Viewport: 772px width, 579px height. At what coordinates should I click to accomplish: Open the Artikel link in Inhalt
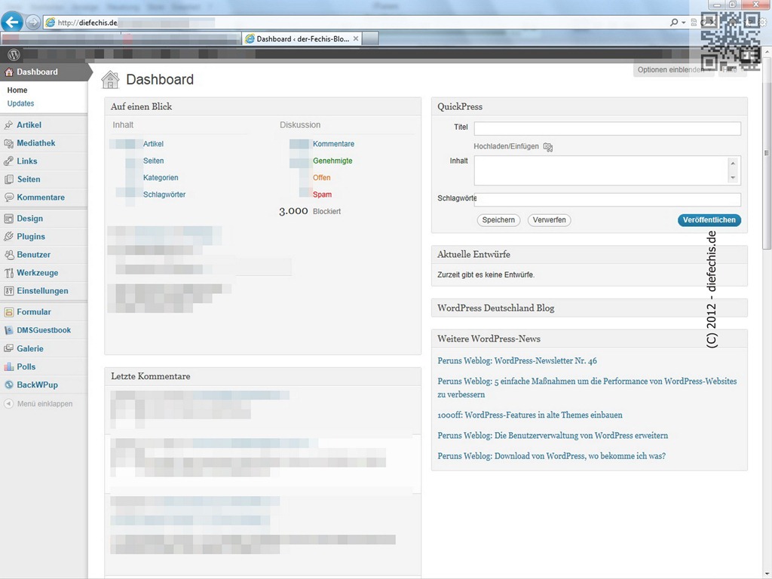coord(153,144)
